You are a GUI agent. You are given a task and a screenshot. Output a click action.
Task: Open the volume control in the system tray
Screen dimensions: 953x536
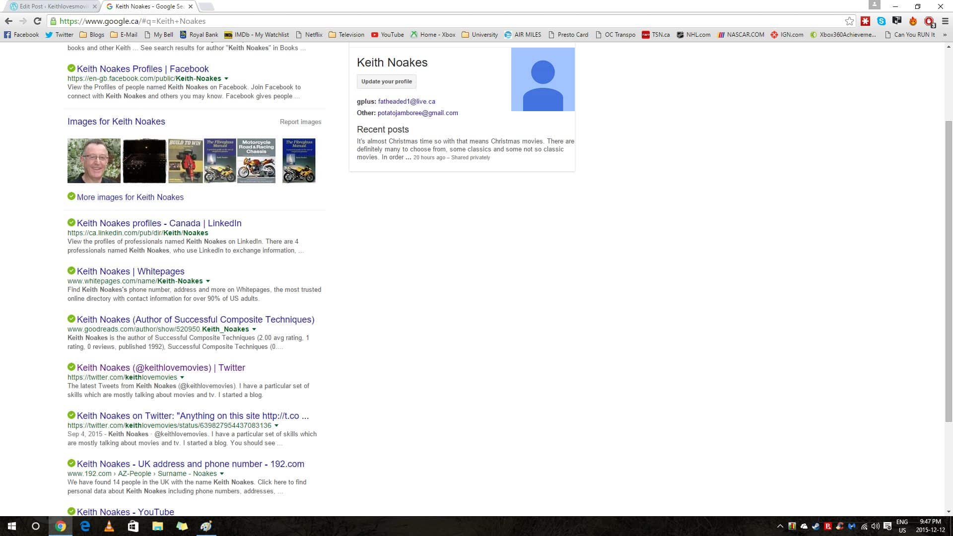(x=875, y=527)
